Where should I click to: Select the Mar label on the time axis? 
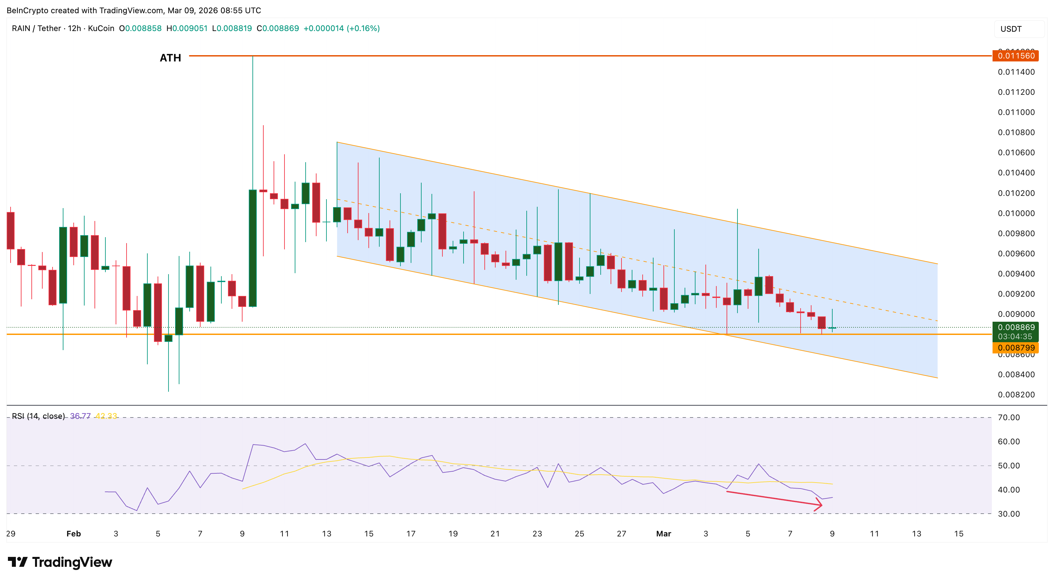pyautogui.click(x=664, y=534)
